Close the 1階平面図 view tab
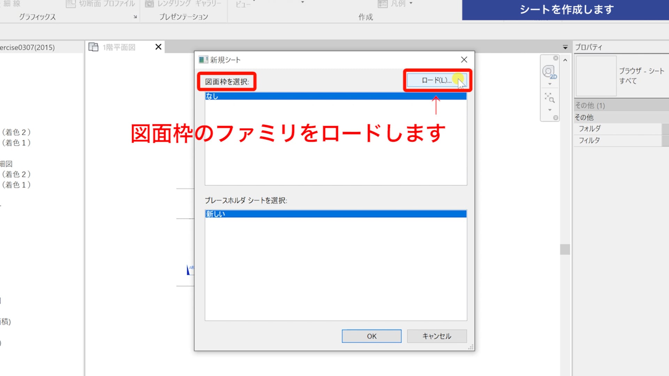The height and width of the screenshot is (376, 669). tap(158, 47)
